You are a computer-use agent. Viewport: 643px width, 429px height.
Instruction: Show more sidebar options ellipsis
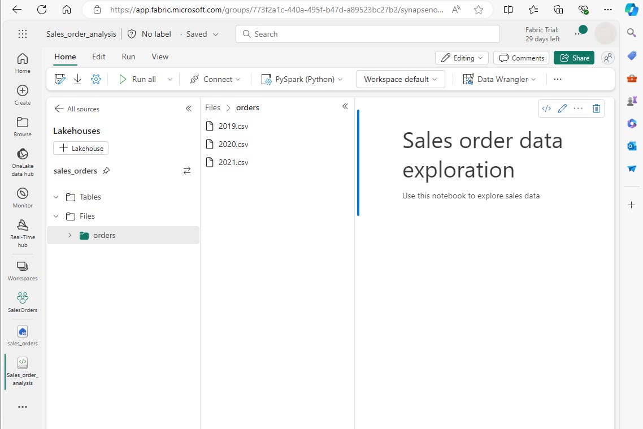23,407
